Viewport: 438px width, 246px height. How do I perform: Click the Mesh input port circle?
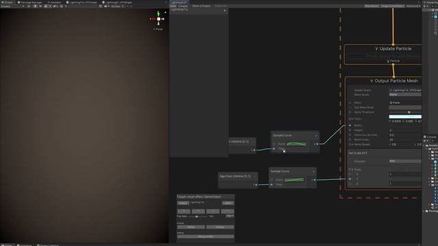[350, 102]
